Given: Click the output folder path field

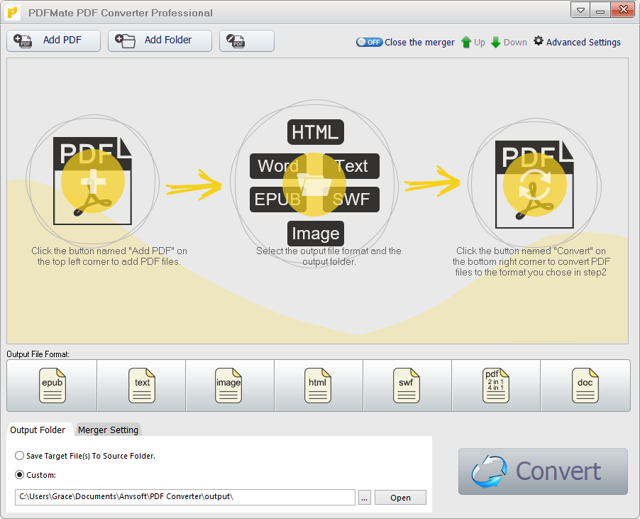Looking at the screenshot, I should [x=185, y=497].
